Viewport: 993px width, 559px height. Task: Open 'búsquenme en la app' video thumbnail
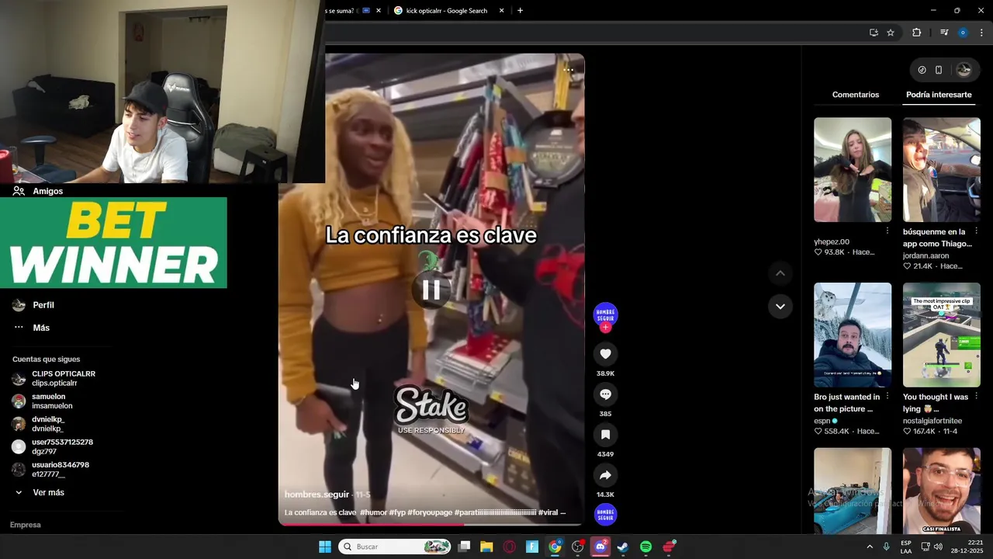pyautogui.click(x=942, y=170)
